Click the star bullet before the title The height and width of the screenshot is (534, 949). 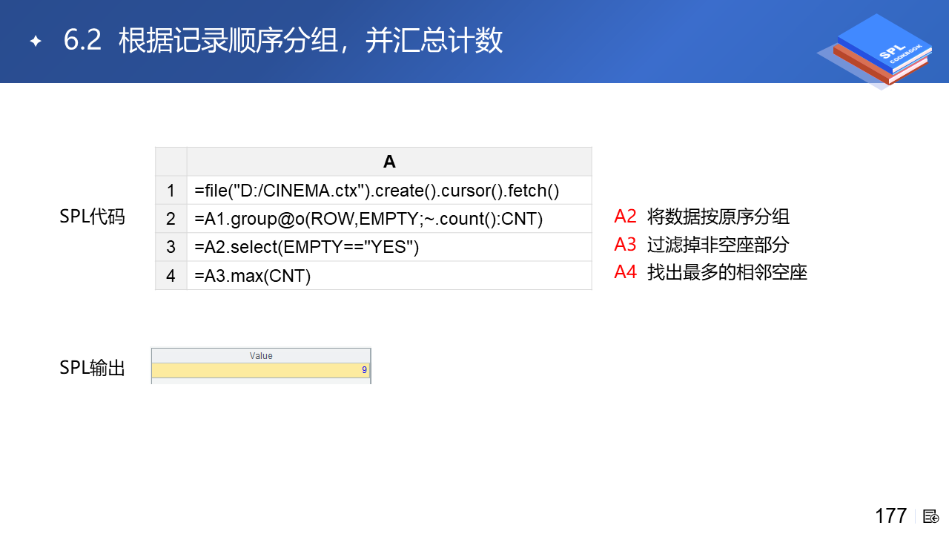35,42
